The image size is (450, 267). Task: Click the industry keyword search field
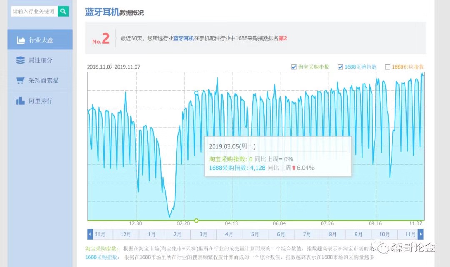tap(34, 12)
